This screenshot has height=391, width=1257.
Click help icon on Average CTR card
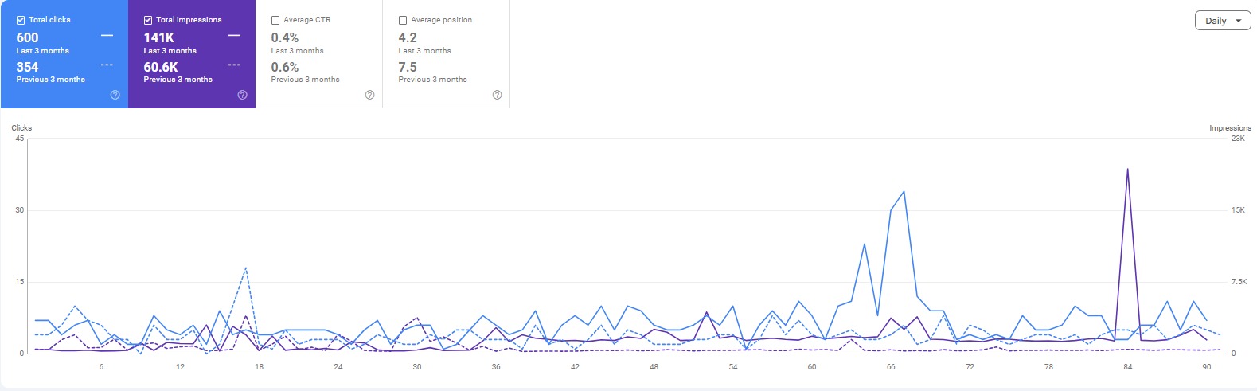(x=369, y=95)
